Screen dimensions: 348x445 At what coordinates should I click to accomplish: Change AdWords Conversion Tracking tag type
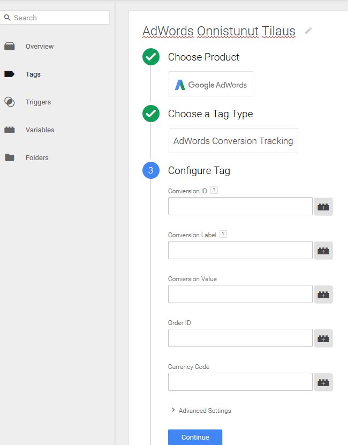click(x=233, y=140)
